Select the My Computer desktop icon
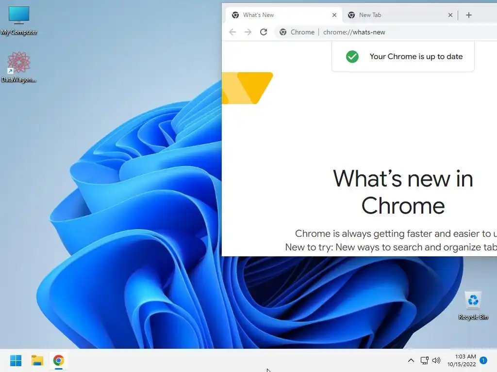 pyautogui.click(x=19, y=20)
